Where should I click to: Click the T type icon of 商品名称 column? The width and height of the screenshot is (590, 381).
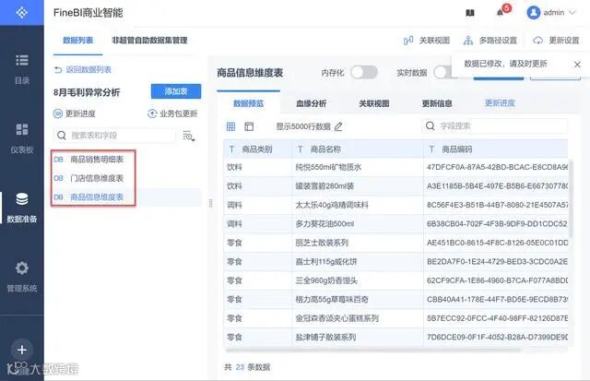click(x=301, y=149)
